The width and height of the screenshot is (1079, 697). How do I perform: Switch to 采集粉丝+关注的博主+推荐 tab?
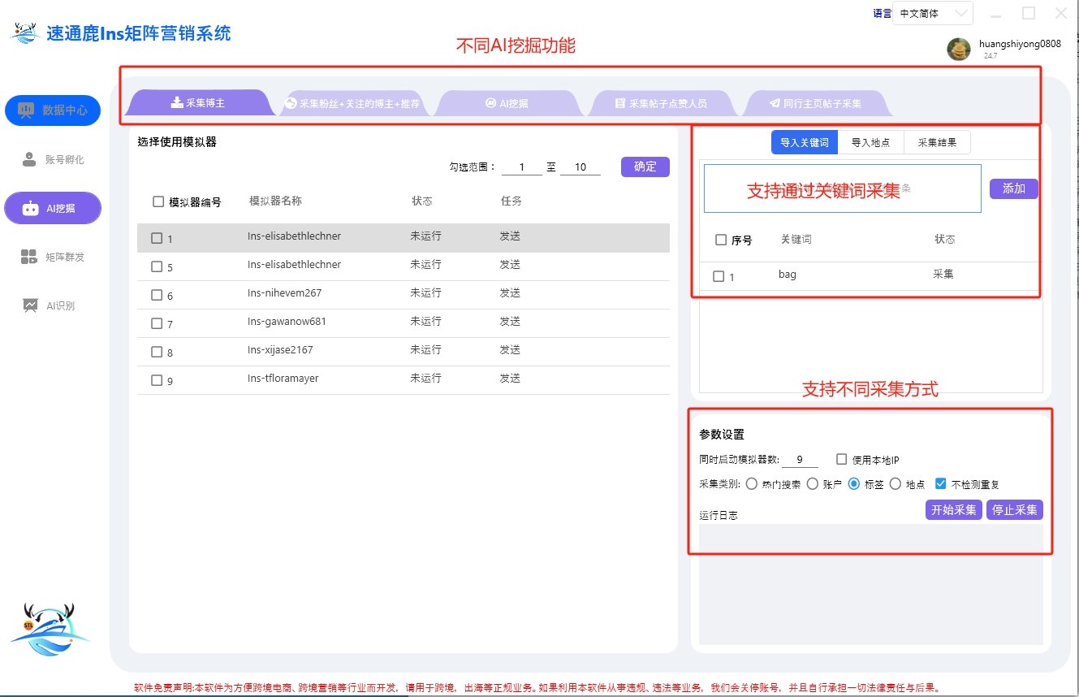353,103
